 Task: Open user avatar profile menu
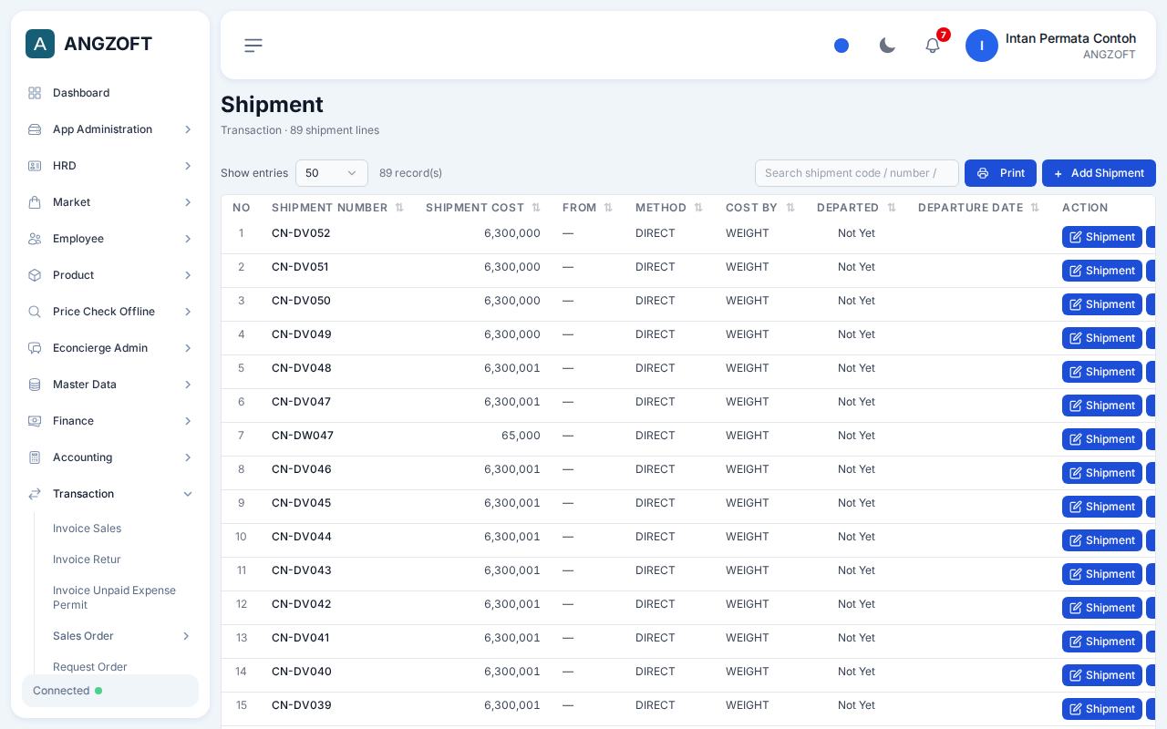pos(982,46)
